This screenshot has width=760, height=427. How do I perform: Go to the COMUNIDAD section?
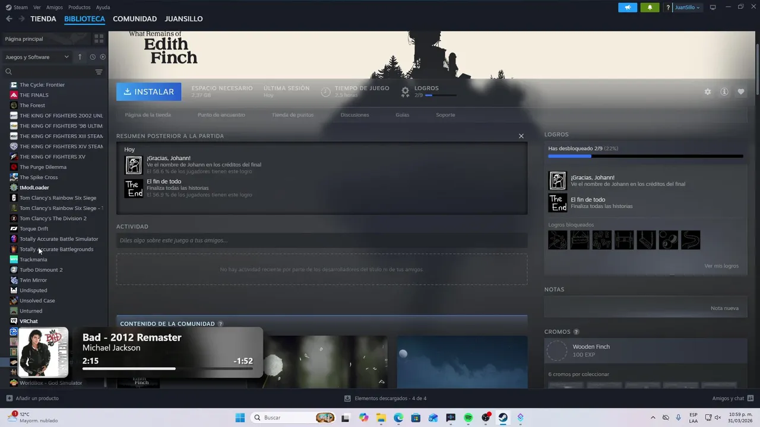point(135,19)
